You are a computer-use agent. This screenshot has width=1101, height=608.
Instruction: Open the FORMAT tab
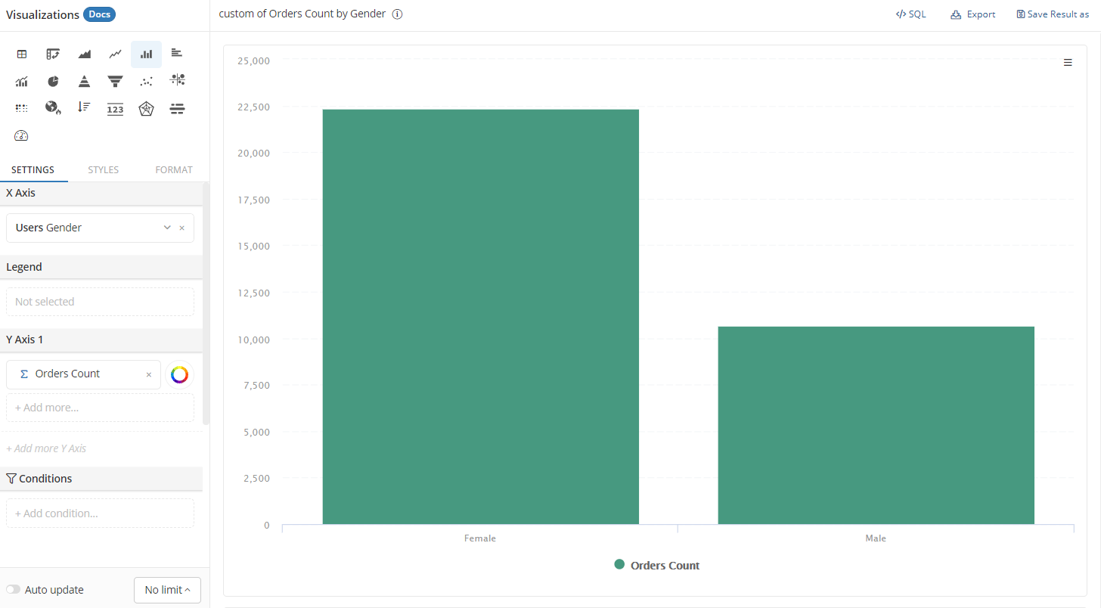point(174,170)
